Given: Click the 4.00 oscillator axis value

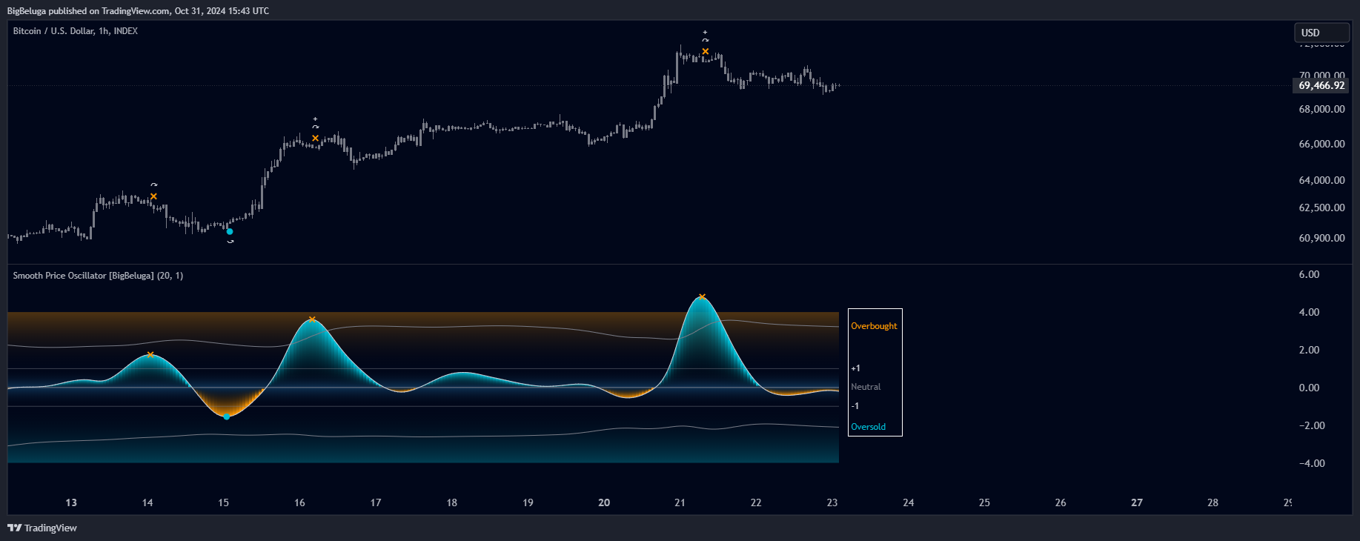Looking at the screenshot, I should point(1309,312).
